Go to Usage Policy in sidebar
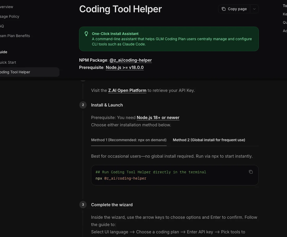This screenshot has width=287, height=237. 9,16
